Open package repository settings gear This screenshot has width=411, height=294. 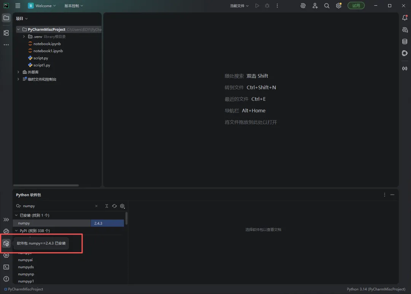[x=122, y=206]
